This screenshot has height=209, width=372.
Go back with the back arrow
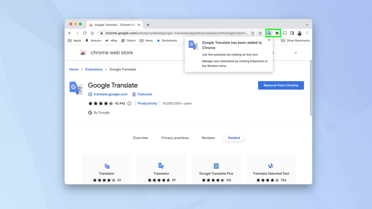click(69, 33)
